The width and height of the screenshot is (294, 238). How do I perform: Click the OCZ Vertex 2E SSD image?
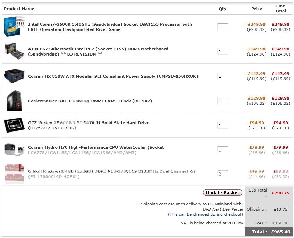point(14,125)
